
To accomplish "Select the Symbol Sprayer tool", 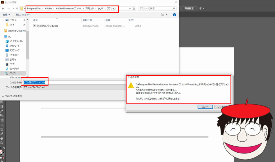I will pyautogui.click(x=2, y=120).
